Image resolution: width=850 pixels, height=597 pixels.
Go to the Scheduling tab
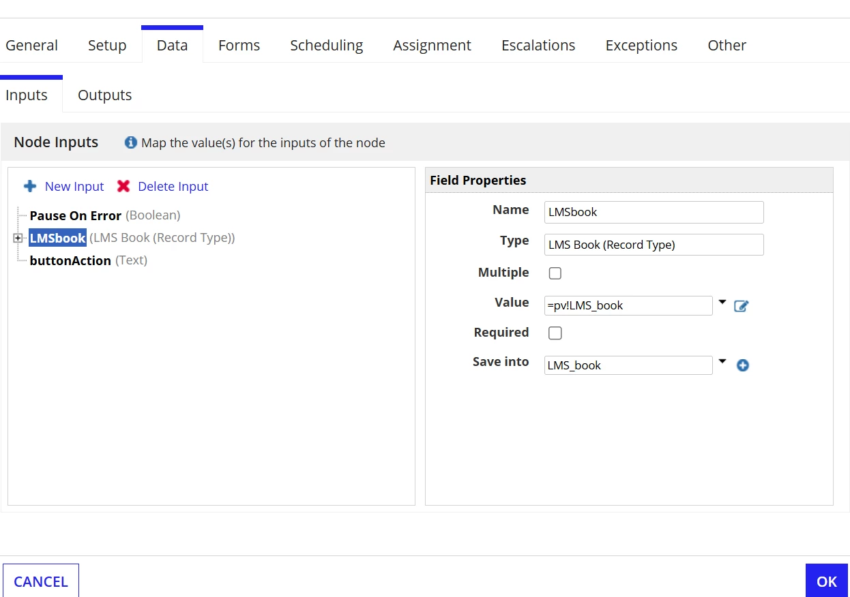coord(327,46)
